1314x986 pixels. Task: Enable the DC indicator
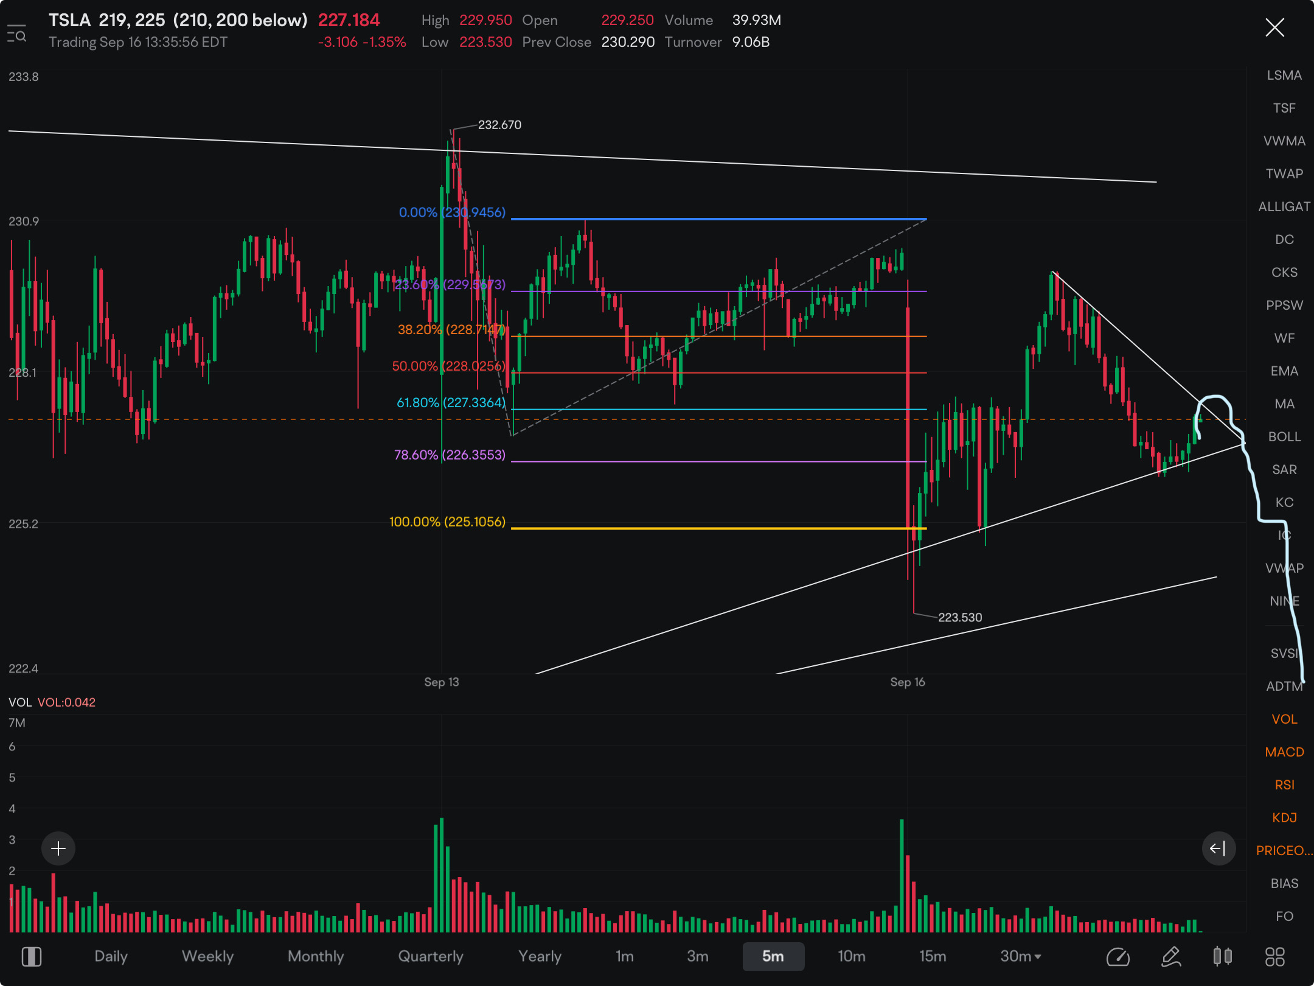coord(1284,240)
